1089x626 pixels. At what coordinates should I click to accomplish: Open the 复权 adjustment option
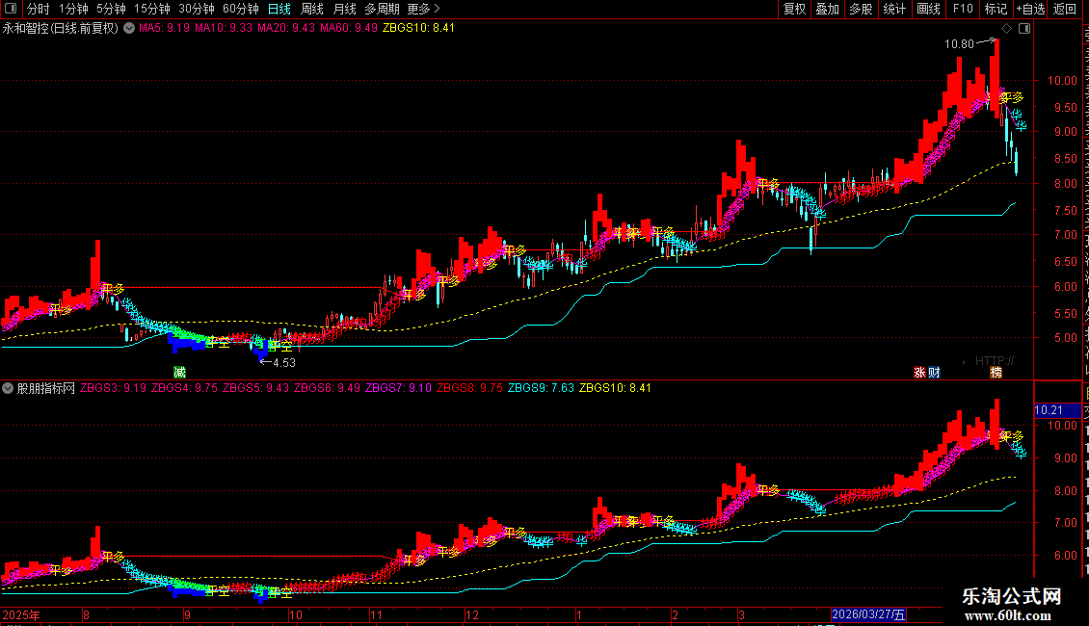(x=794, y=9)
